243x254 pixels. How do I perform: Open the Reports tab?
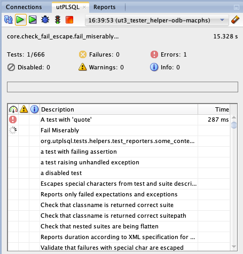(105, 7)
